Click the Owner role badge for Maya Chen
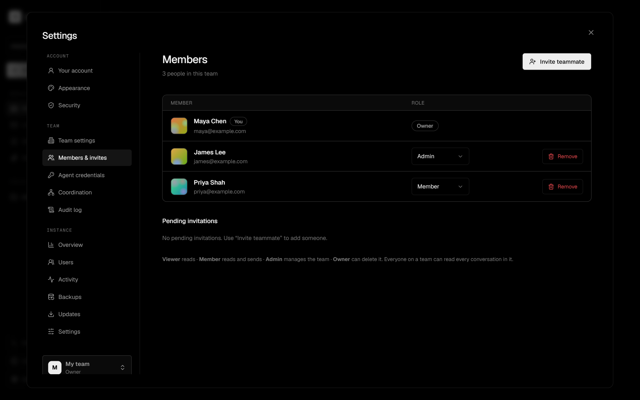 pos(425,126)
